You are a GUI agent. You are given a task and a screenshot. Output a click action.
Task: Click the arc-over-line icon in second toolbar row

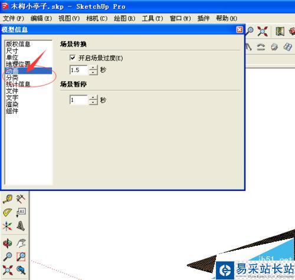coord(261,47)
